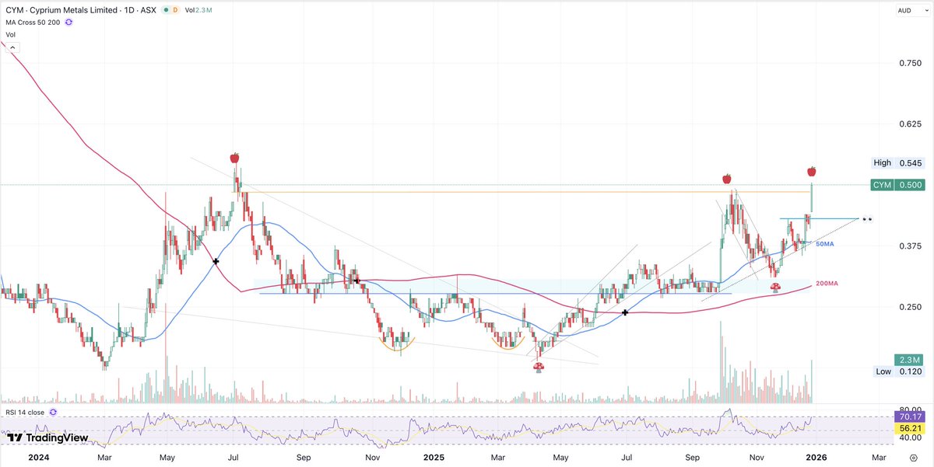934x467 pixels.
Task: Click the 200MA text label
Action: 827,284
